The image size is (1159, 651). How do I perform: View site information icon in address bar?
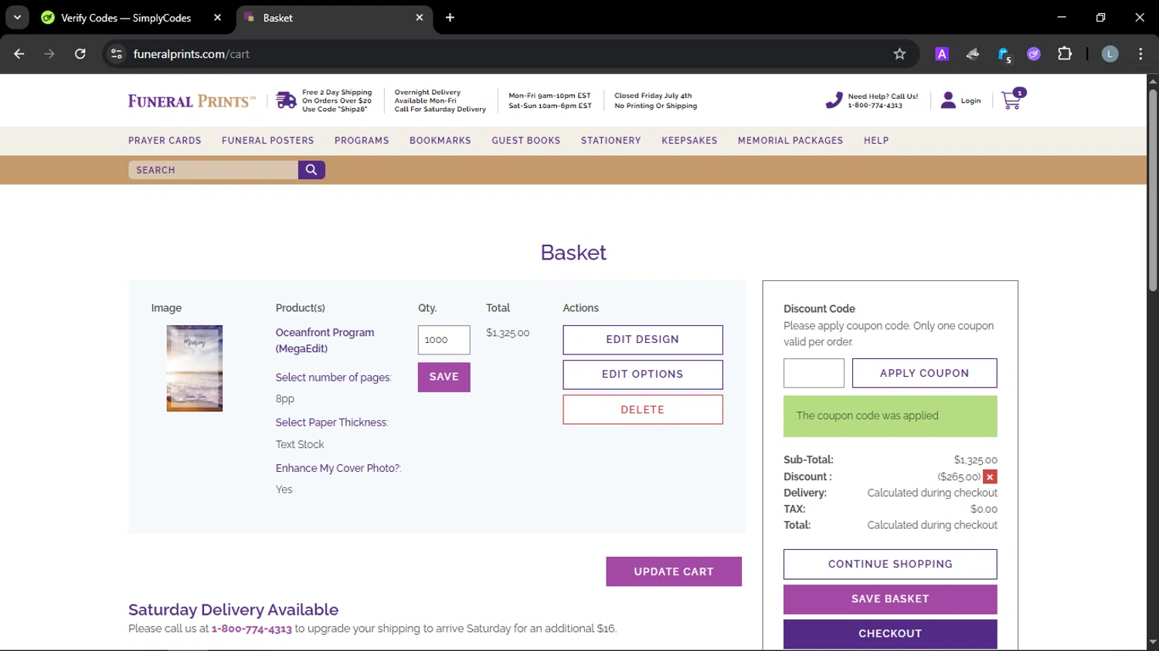tap(117, 54)
